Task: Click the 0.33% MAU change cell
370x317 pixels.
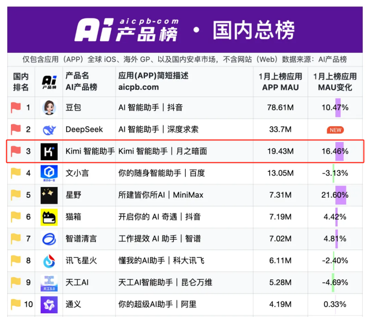Action: [335, 304]
